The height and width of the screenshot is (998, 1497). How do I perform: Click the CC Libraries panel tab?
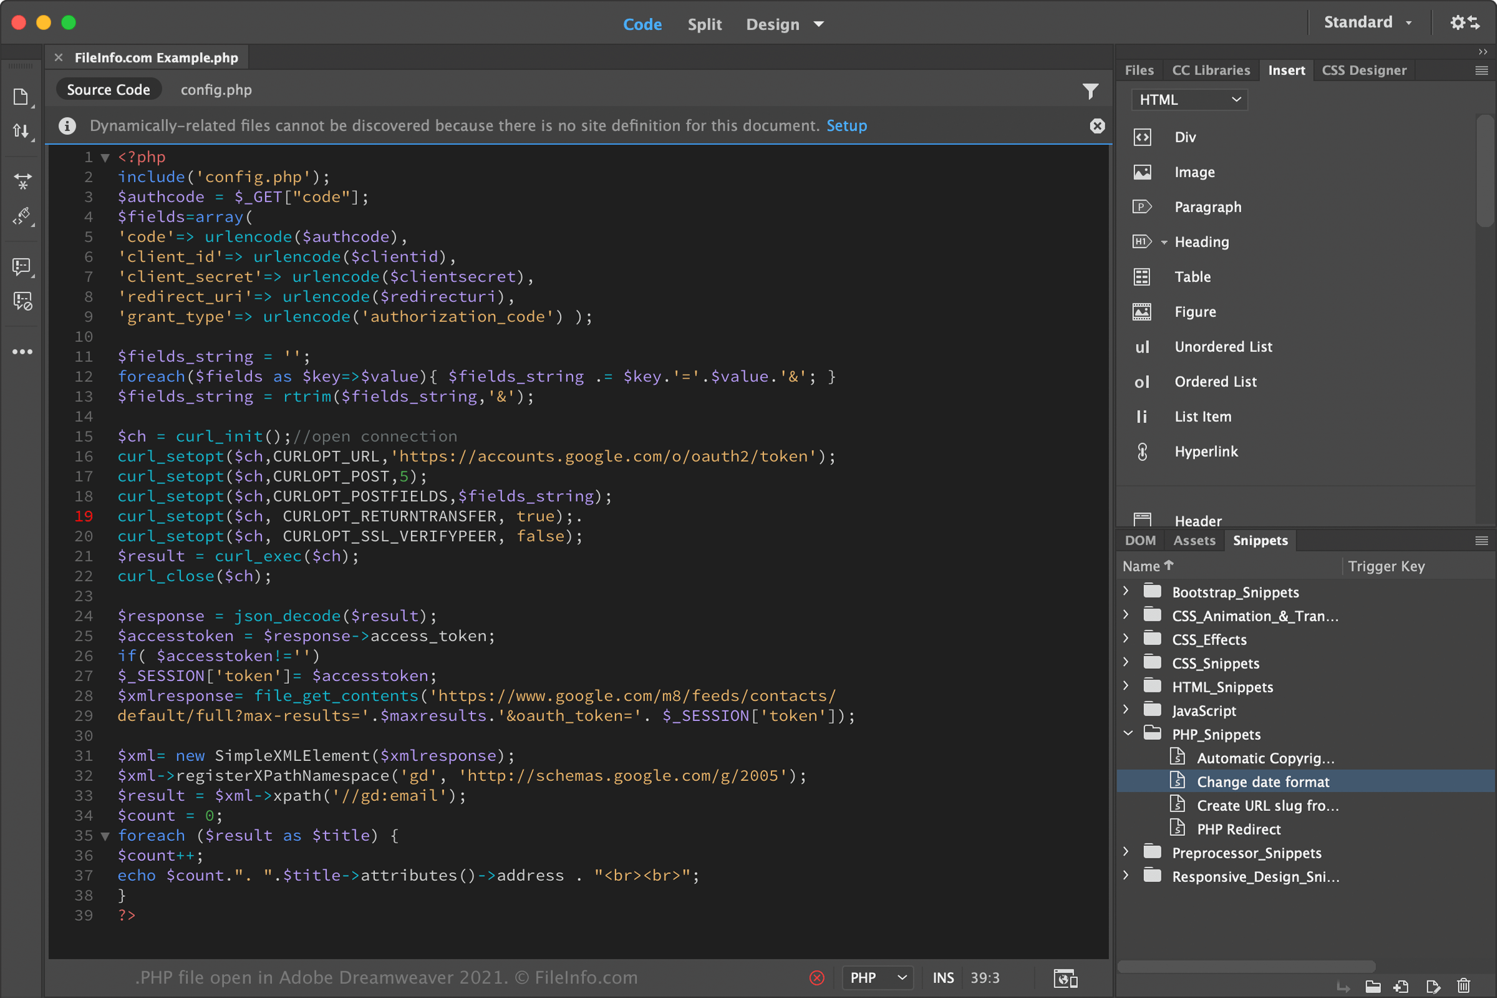click(1211, 69)
